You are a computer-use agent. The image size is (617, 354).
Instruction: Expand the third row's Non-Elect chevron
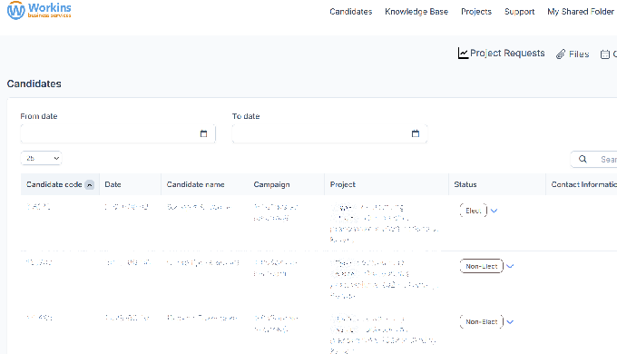510,322
